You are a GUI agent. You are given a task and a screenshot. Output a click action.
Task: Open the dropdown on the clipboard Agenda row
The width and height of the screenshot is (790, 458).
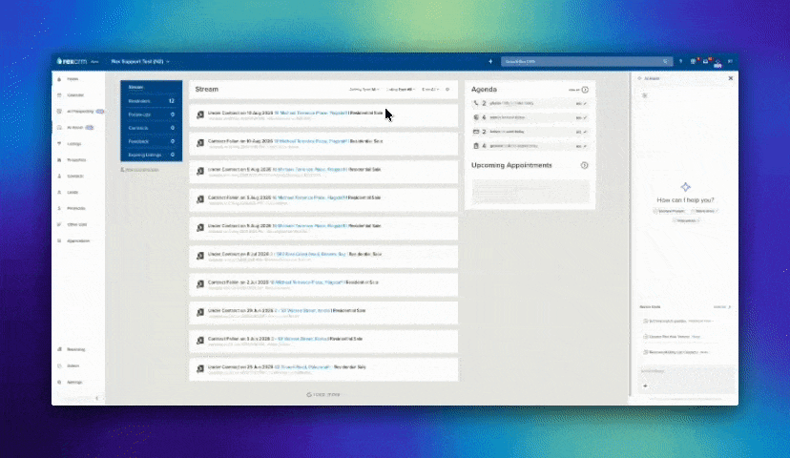tap(581, 146)
